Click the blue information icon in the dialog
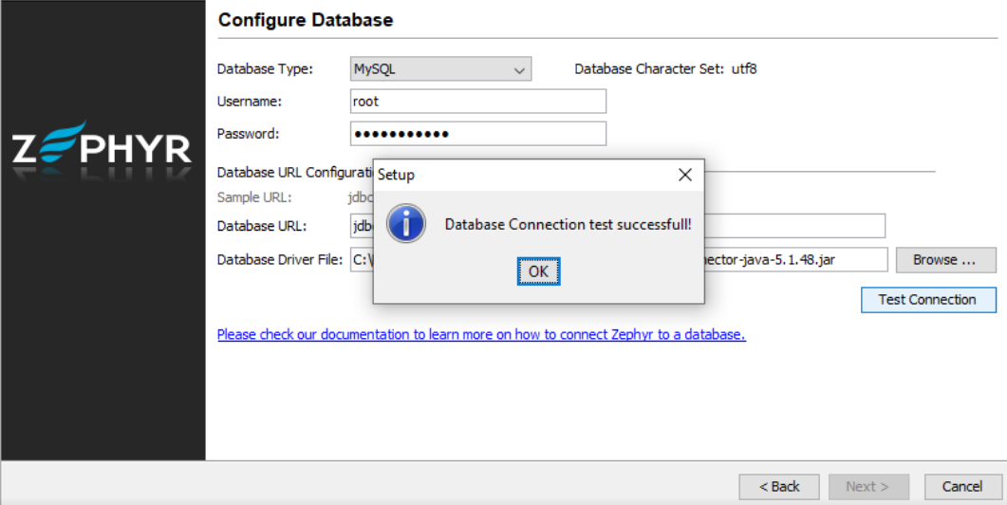The width and height of the screenshot is (1007, 505). pyautogui.click(x=406, y=224)
